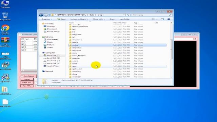Screen dimensions: 217x122
Task: Click the Burn toolbar button
Action: click(112, 19)
